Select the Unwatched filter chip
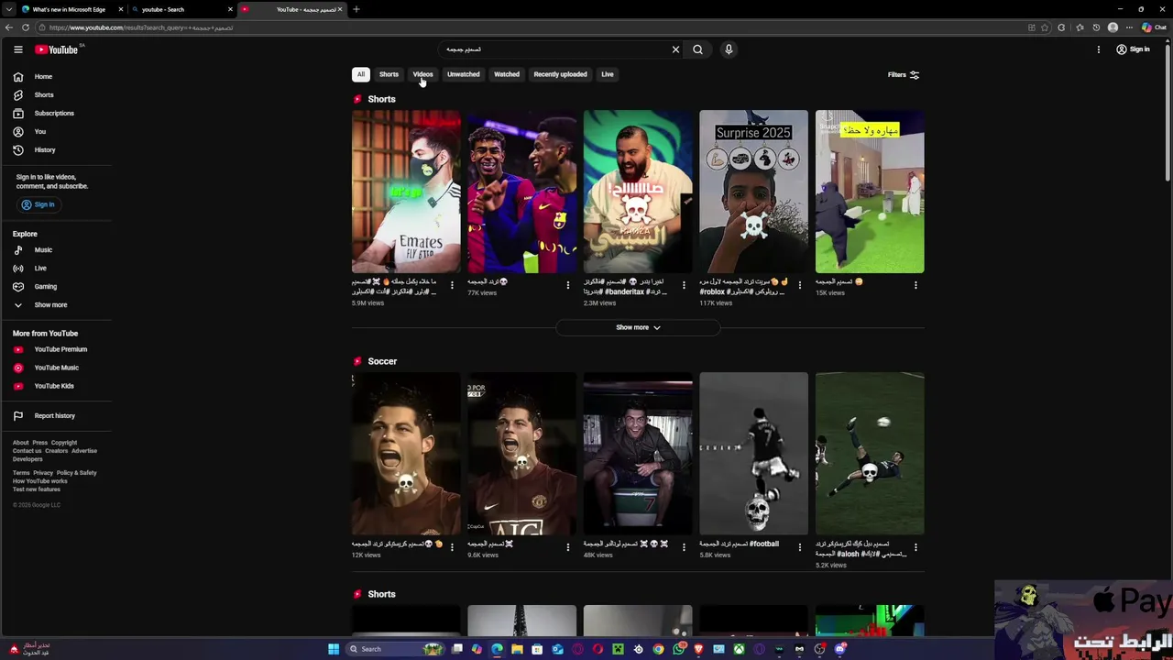The image size is (1173, 660). pos(464,74)
